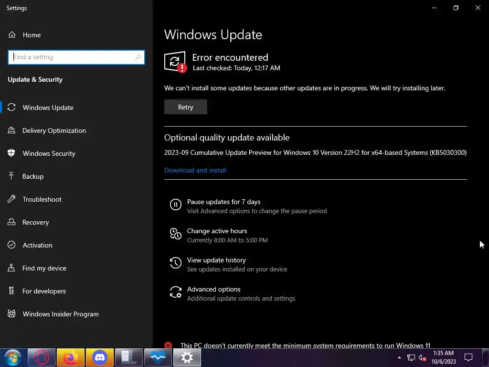Click the history clock icon for update history
Viewport: 489px width, 367px height.
[176, 263]
